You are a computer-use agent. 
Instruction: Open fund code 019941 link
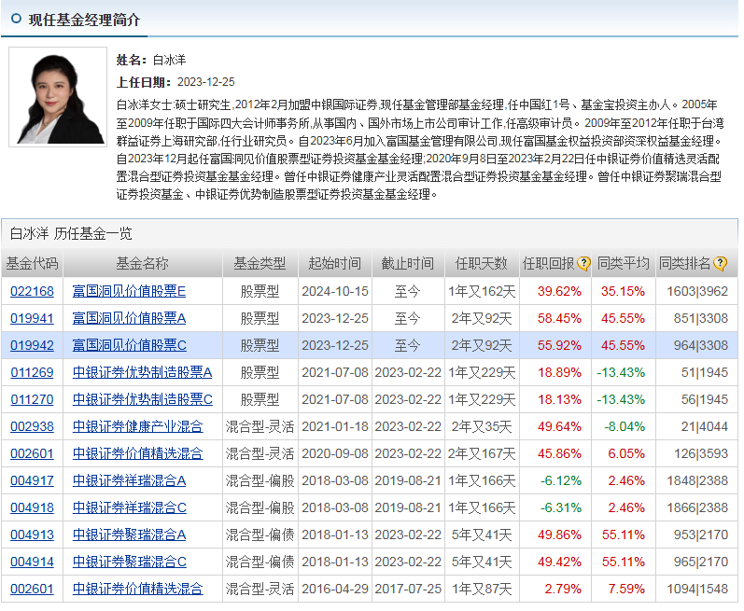[33, 318]
